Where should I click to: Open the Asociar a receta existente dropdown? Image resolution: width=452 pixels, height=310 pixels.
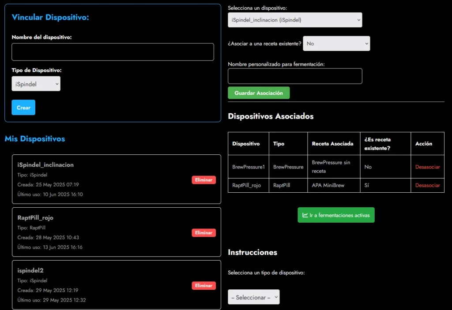coord(336,44)
